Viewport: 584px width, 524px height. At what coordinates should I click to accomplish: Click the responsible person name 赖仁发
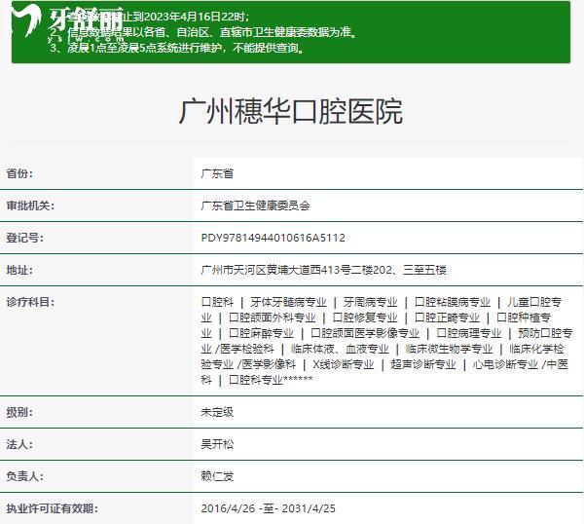pos(217,476)
